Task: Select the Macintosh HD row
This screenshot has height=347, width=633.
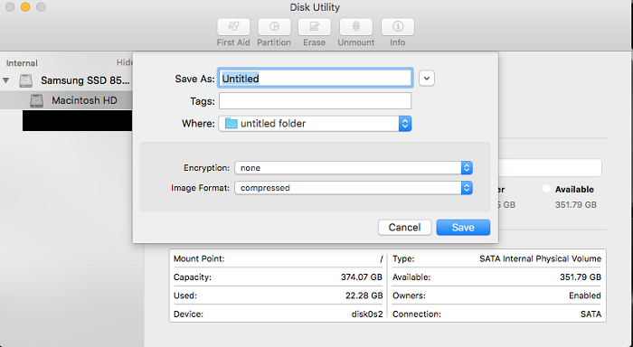Action: pos(66,100)
